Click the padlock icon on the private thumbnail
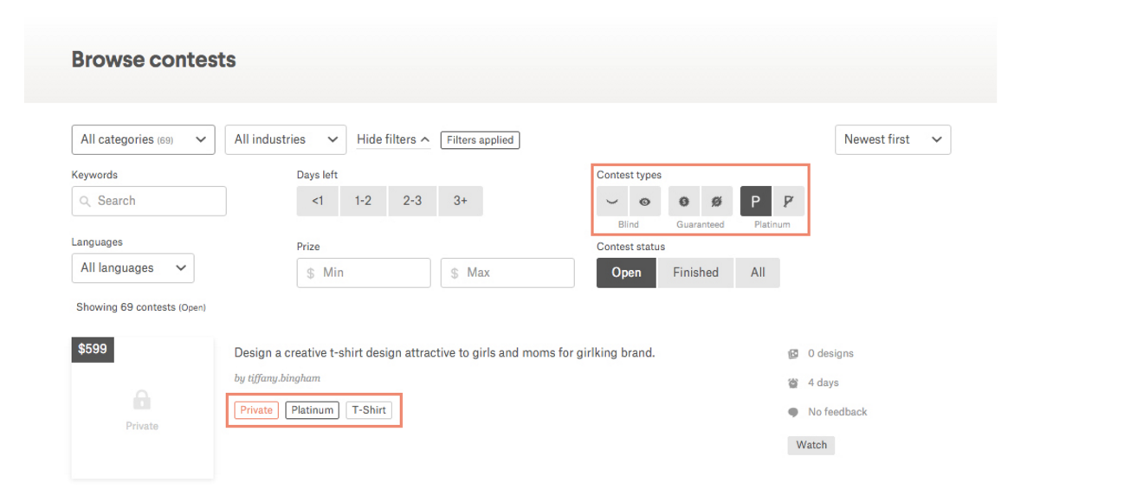This screenshot has height=502, width=1124. (x=142, y=400)
